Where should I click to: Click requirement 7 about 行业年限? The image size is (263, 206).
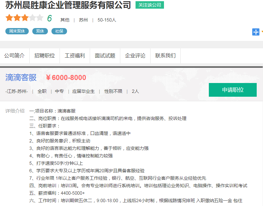(118, 178)
